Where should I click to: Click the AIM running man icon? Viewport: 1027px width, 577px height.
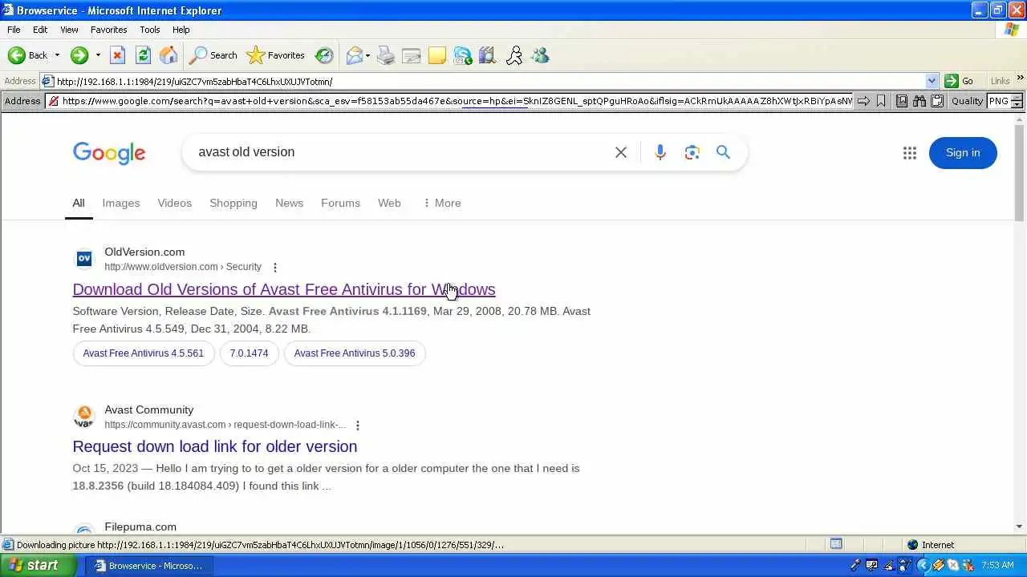(514, 55)
